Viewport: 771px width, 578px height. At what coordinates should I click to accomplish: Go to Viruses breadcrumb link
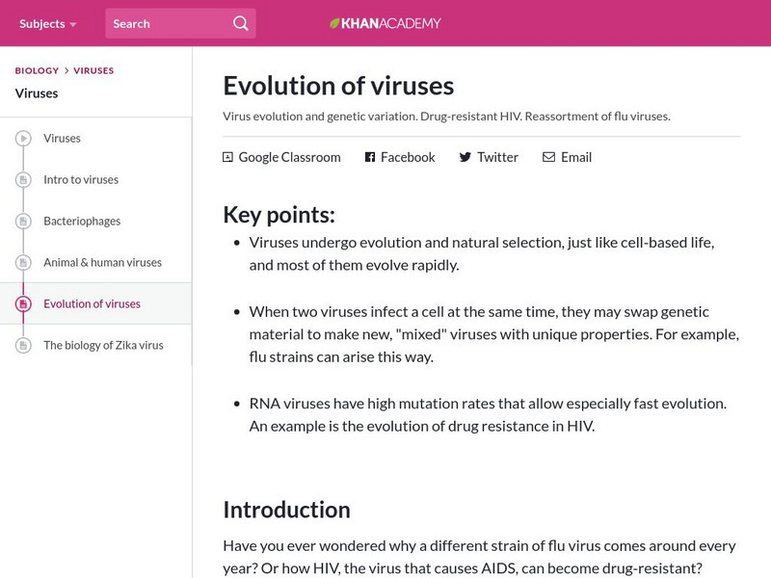coord(93,70)
